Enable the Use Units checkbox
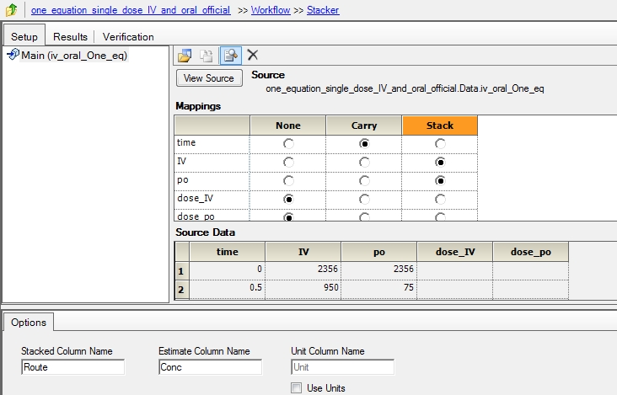This screenshot has height=395, width=617. (x=297, y=388)
